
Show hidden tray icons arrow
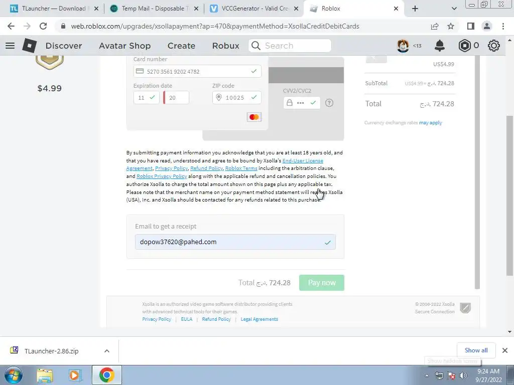427,376
